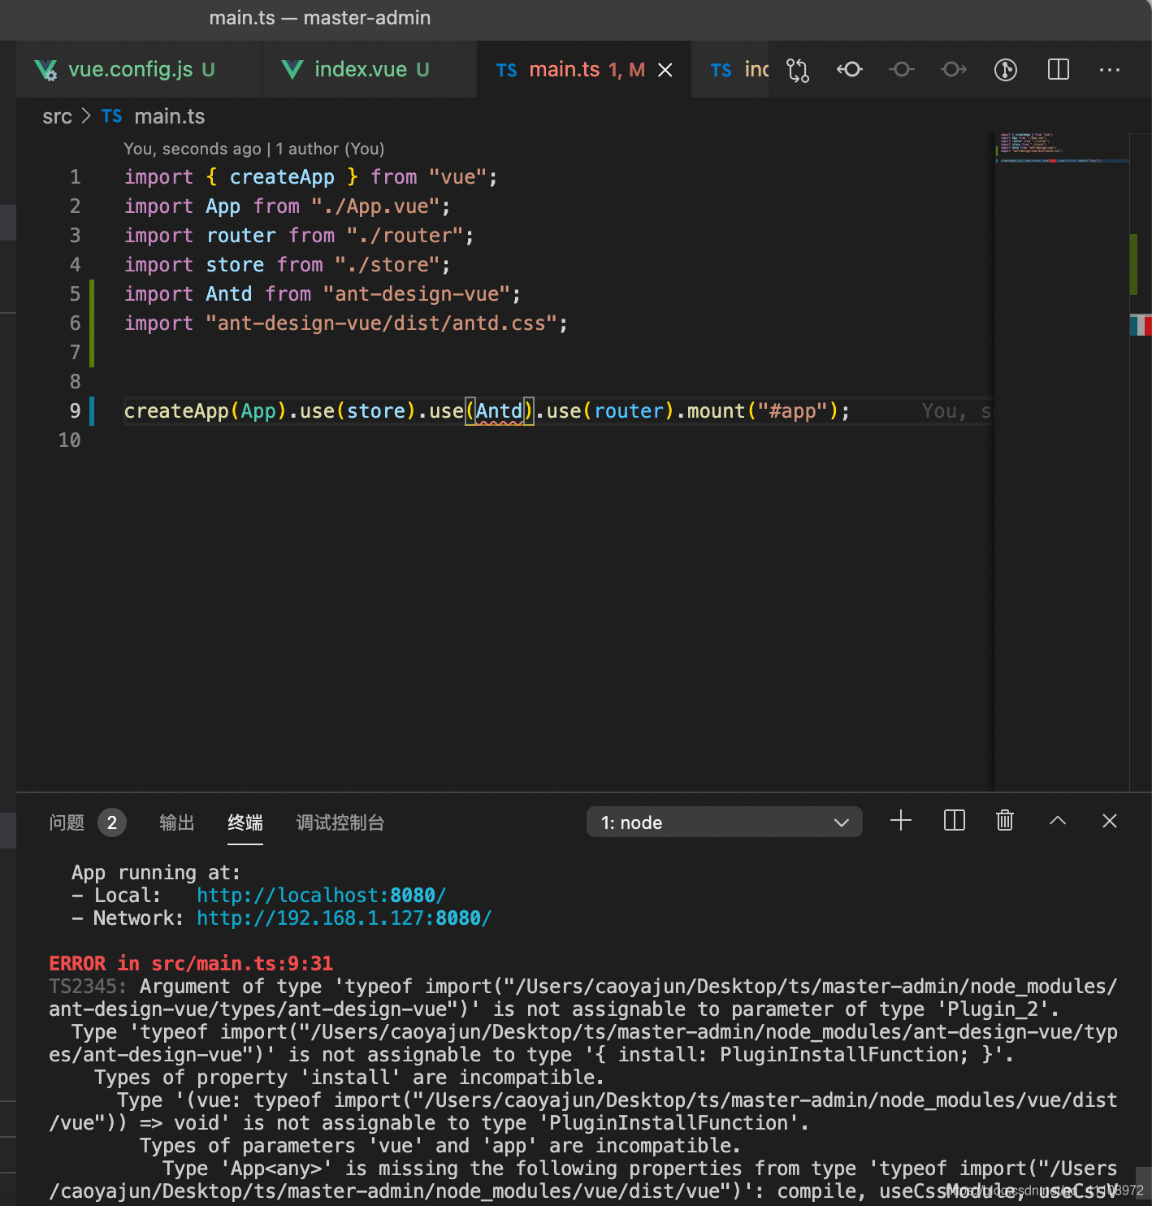Click line number 9 in gutter
Viewport: 1152px width, 1206px height.
tap(75, 411)
